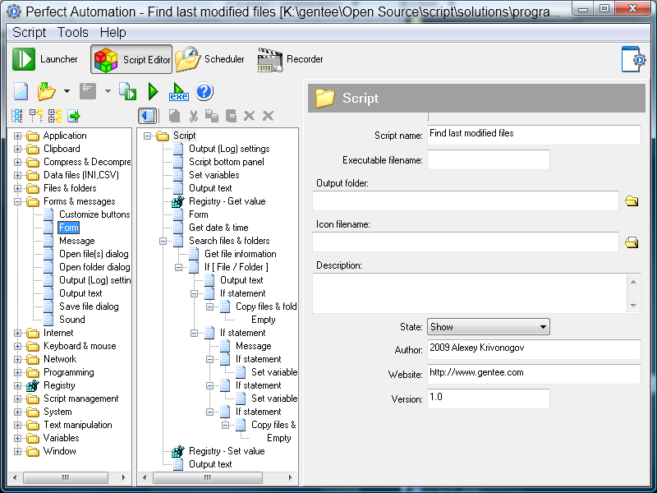Open the Tools menu
Image resolution: width=657 pixels, height=493 pixels.
[72, 32]
